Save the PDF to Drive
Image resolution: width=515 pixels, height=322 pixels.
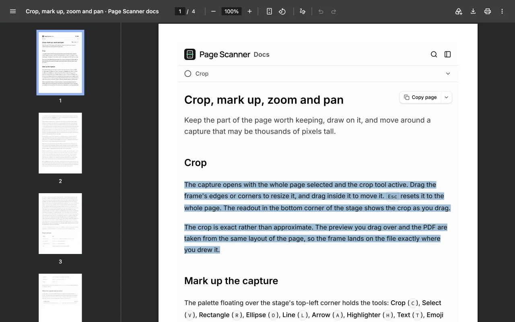coord(459,11)
